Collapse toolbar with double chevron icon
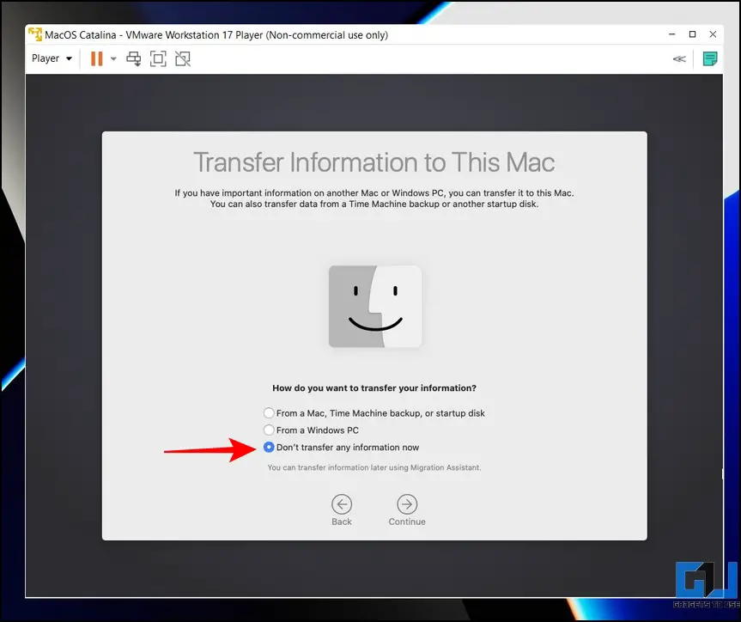This screenshot has height=622, width=741. coord(679,58)
